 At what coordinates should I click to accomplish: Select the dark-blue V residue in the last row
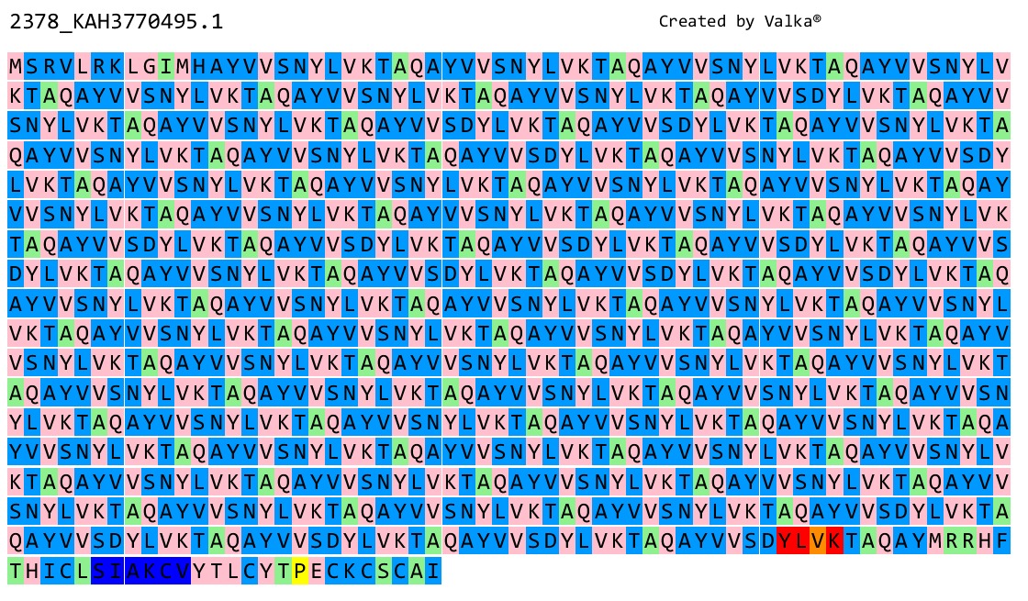click(x=183, y=571)
